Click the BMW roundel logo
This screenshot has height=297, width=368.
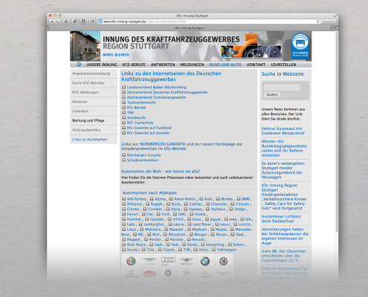click(205, 261)
